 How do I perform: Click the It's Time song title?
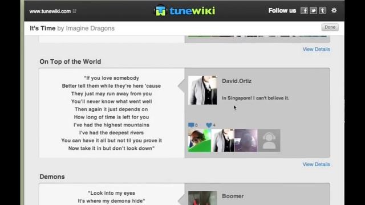pos(43,28)
